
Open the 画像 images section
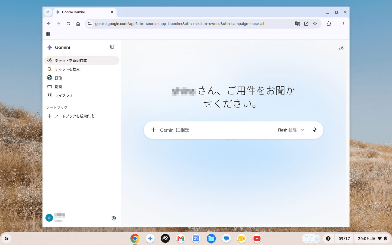tap(82, 78)
